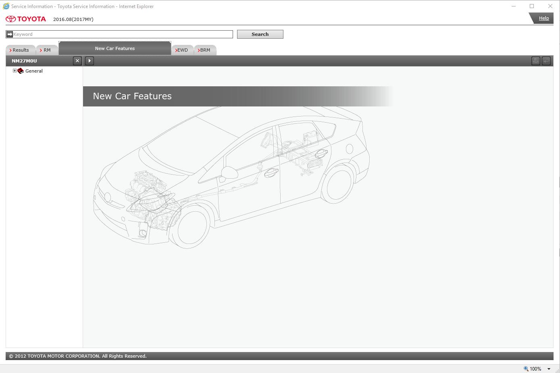The width and height of the screenshot is (560, 373).
Task: Click the Prius cutaway illustration
Action: click(231, 177)
